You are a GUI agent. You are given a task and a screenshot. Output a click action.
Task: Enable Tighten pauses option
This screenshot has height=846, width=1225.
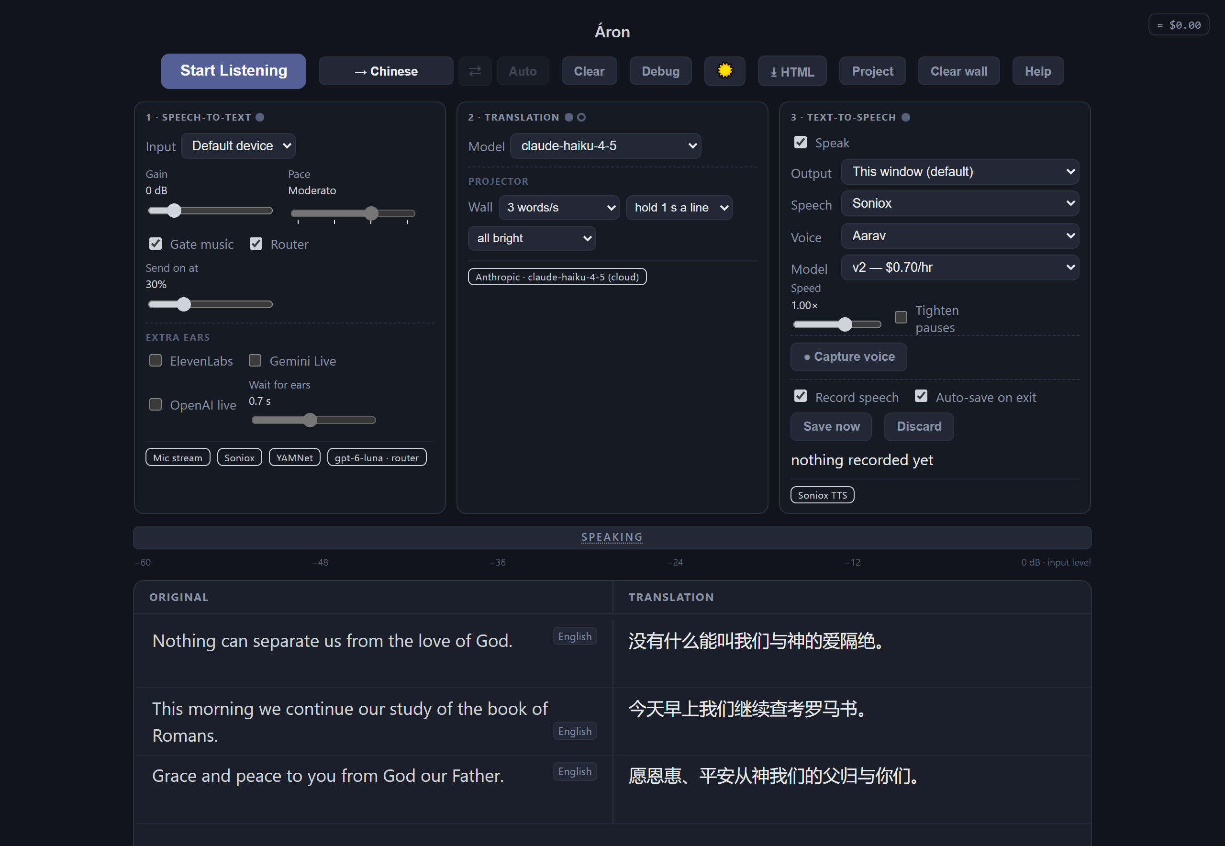[x=901, y=317]
